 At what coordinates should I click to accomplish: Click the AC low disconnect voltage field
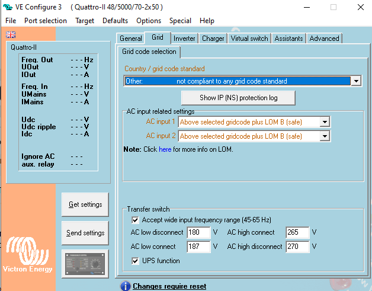point(198,232)
